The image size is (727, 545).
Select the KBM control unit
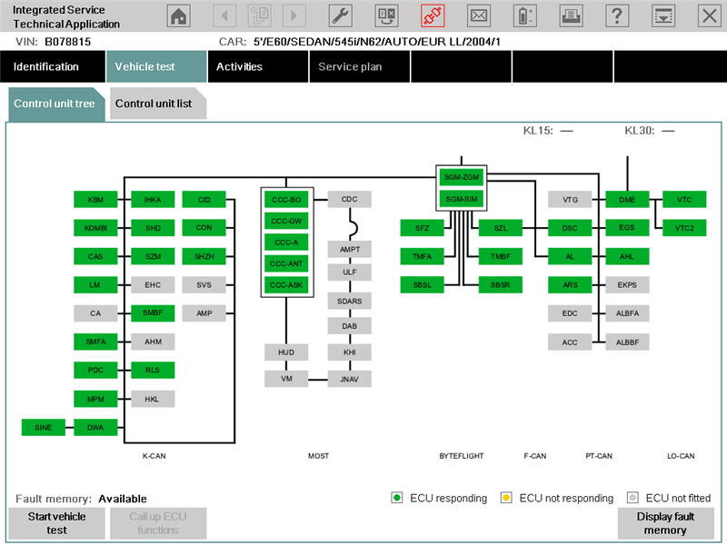coord(95,200)
